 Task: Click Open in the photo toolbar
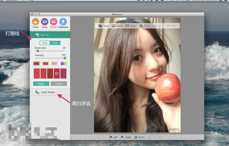pyautogui.click(x=104, y=26)
